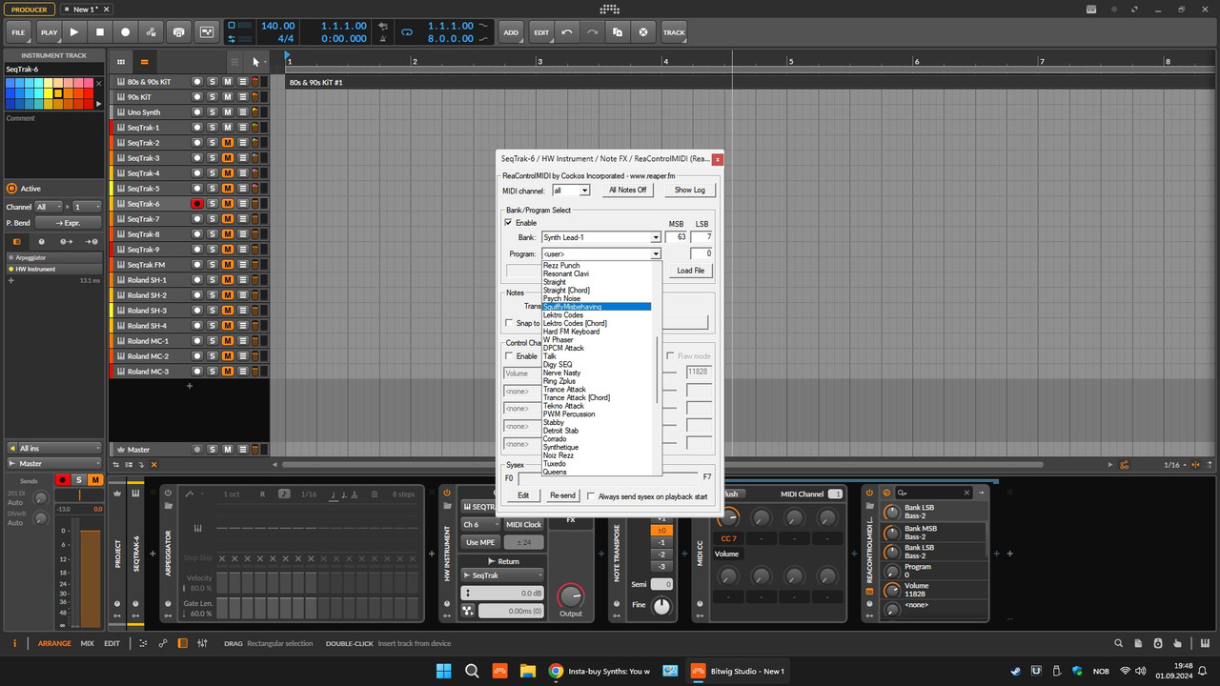
Task: Toggle the loop icon in the transport display
Action: pyautogui.click(x=407, y=32)
